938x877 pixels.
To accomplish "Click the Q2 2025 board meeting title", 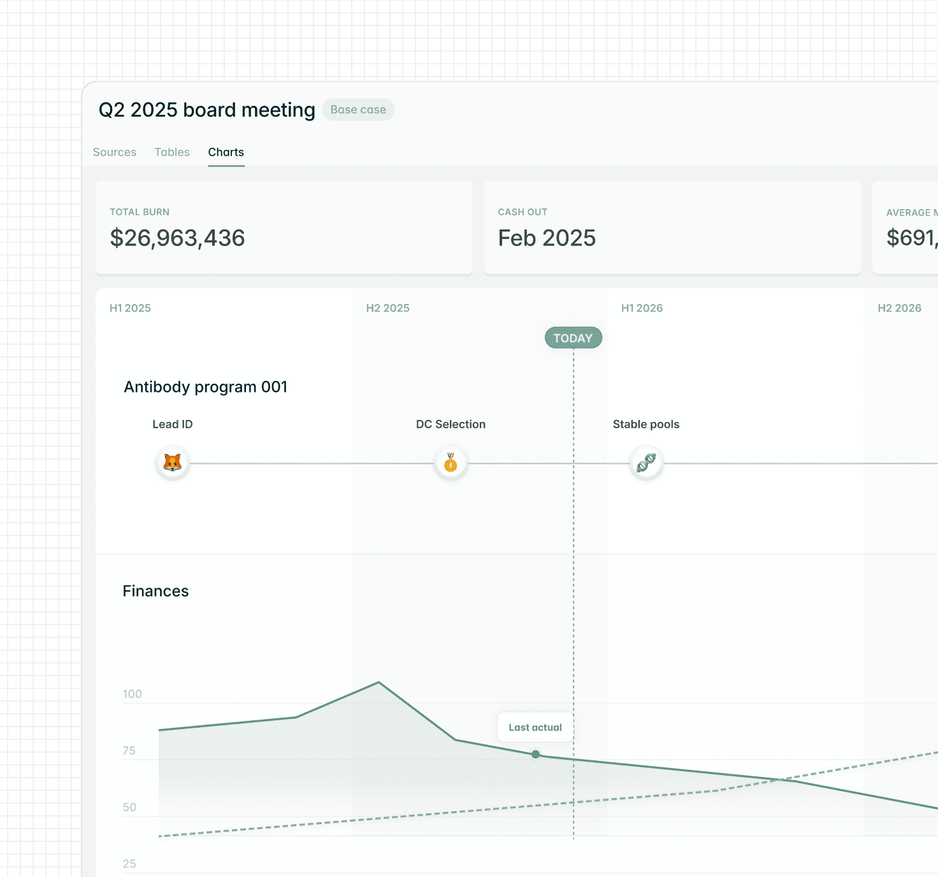I will tap(207, 110).
